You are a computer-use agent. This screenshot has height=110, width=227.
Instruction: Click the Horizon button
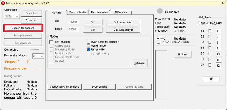pyautogui.click(x=183, y=55)
